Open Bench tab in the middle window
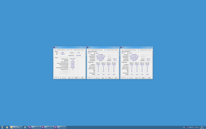Screen dimensions: 206x129 pos(113,50)
